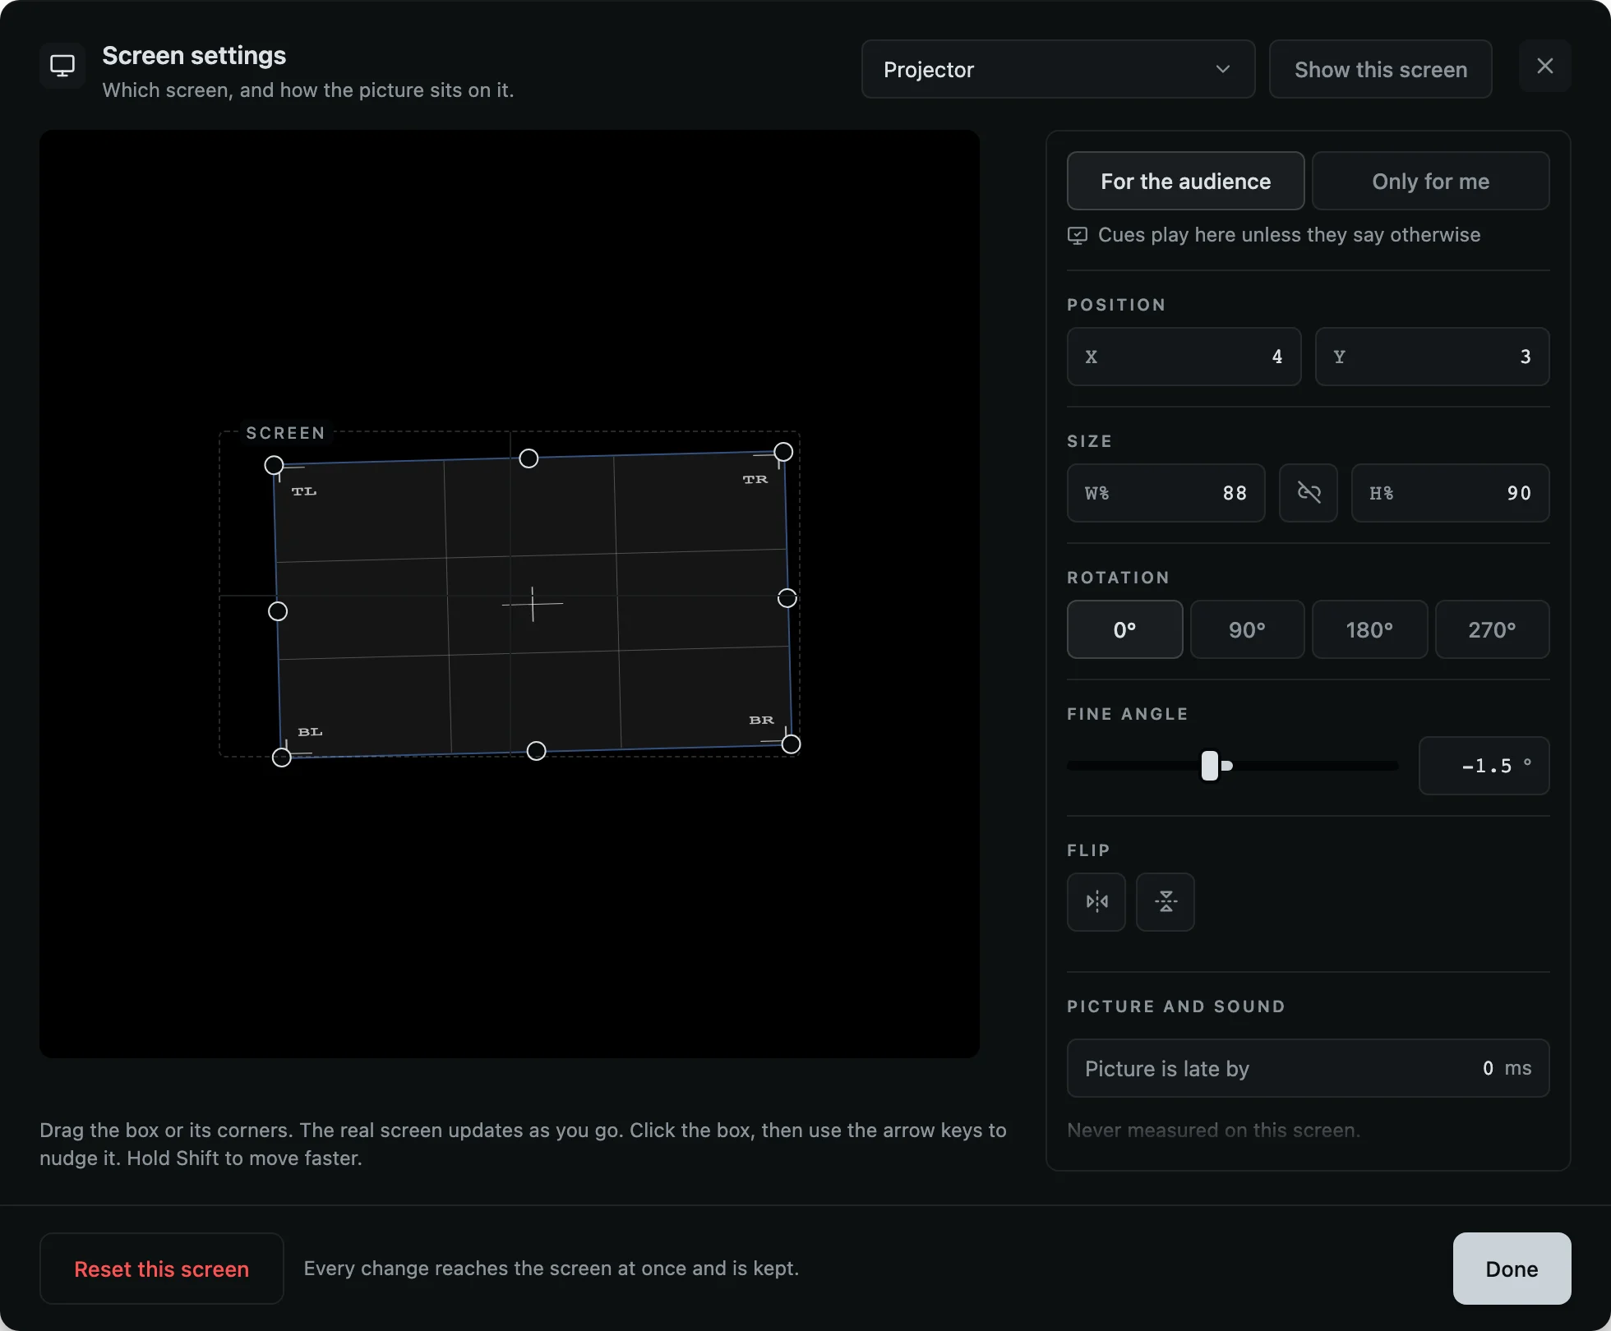Click the top-left corner handle of the box

pos(274,466)
